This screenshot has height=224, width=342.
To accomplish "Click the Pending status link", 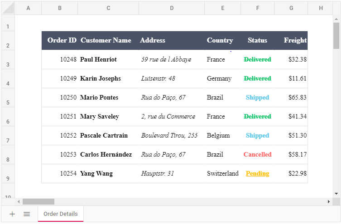I will 257,173.
